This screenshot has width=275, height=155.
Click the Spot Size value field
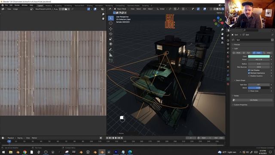tap(259, 84)
